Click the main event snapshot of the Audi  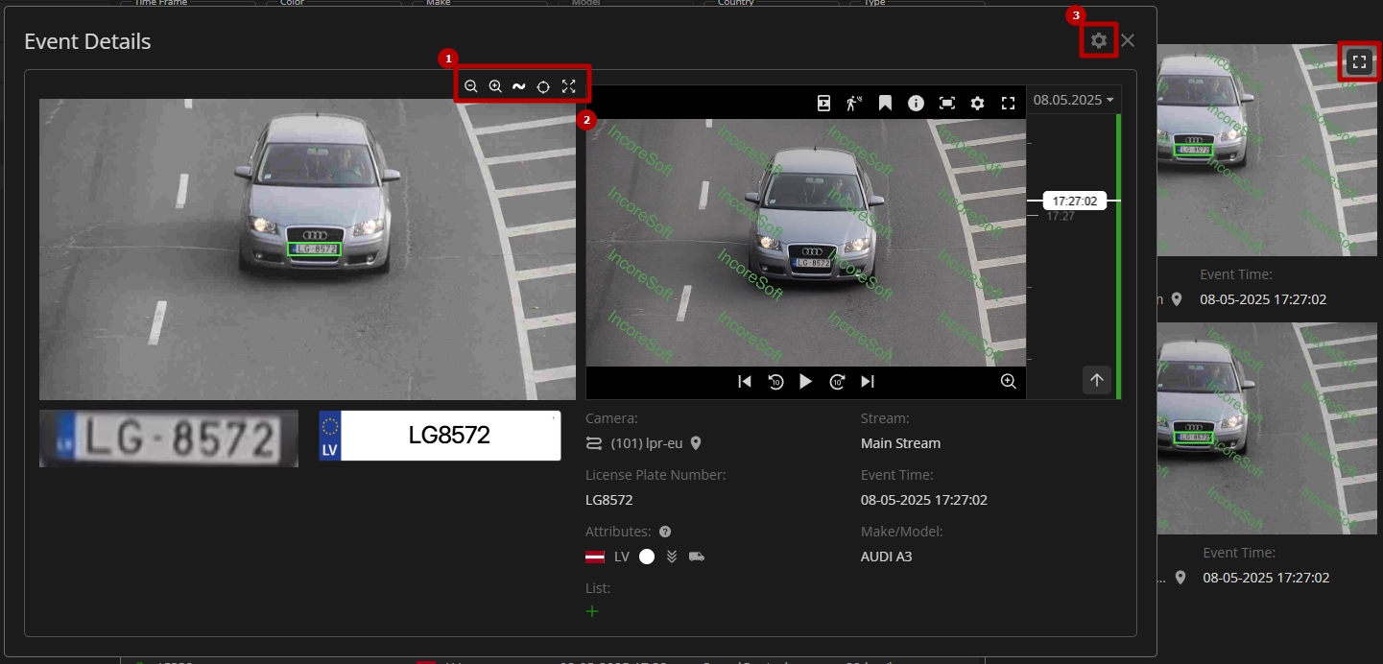(307, 249)
